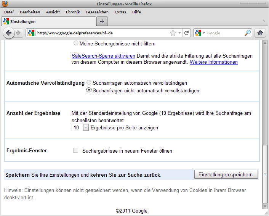Open the address bar history dropdown arrow
Screen dimensions: 269x216
click(179, 33)
